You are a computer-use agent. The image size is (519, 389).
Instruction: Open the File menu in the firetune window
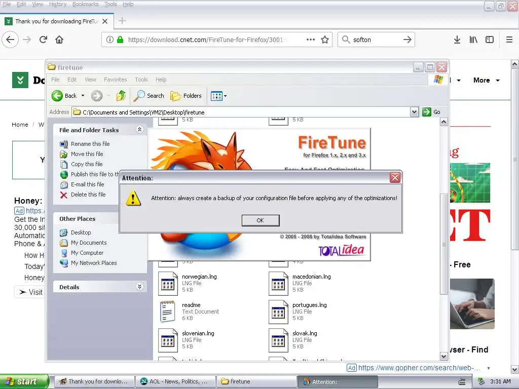coord(55,80)
